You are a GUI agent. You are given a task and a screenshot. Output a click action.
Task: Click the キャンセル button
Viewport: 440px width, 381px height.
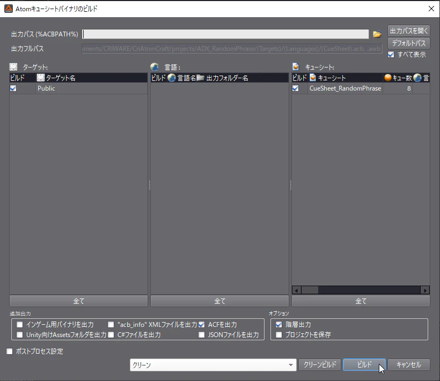click(x=408, y=365)
